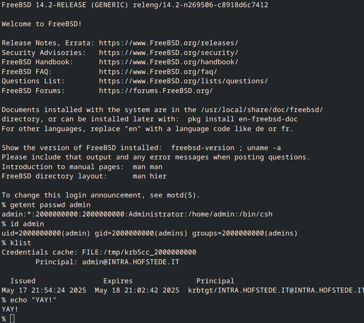Click the "man hier" command text
364x323 pixels.
[x=149, y=176]
